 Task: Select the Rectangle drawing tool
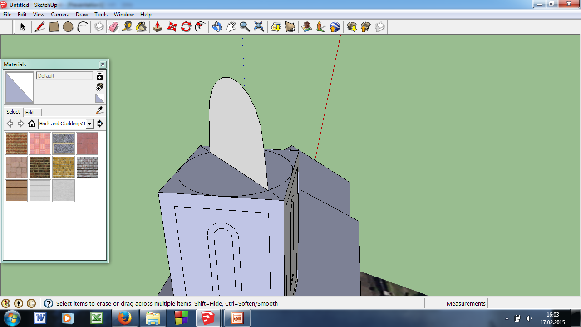[54, 27]
